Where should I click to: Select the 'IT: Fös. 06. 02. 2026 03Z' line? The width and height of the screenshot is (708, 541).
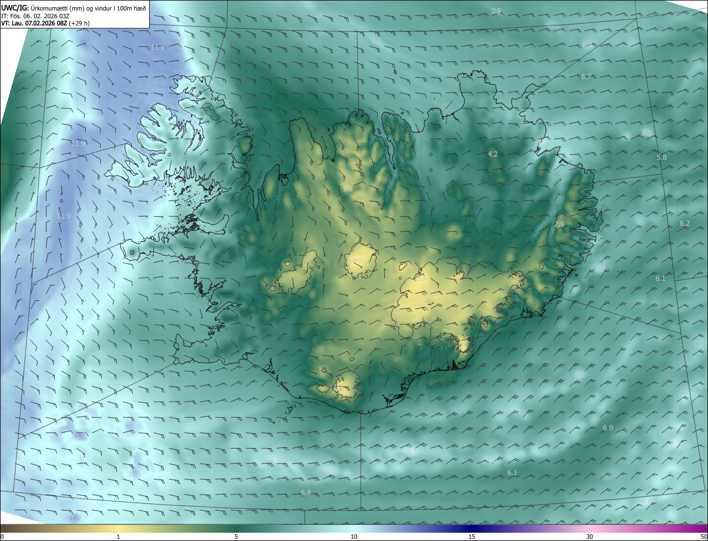(35, 16)
